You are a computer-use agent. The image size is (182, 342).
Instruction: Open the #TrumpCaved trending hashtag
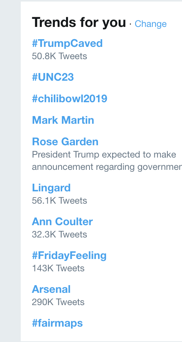pyautogui.click(x=67, y=43)
